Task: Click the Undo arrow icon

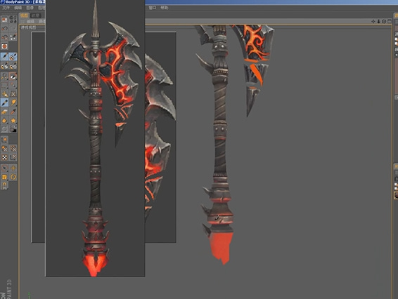Action: pyautogui.click(x=4, y=28)
